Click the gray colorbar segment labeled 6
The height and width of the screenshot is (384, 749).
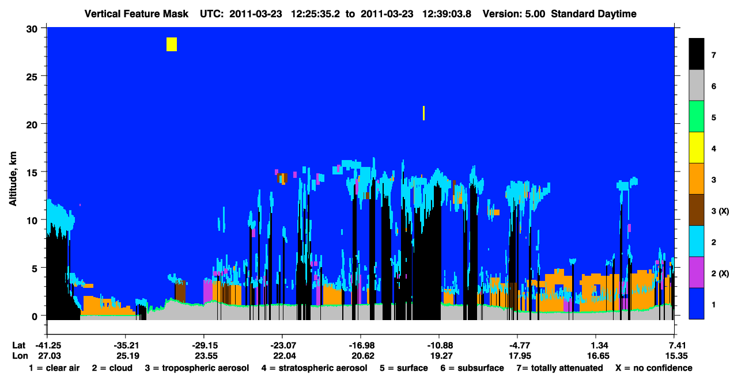pos(697,86)
